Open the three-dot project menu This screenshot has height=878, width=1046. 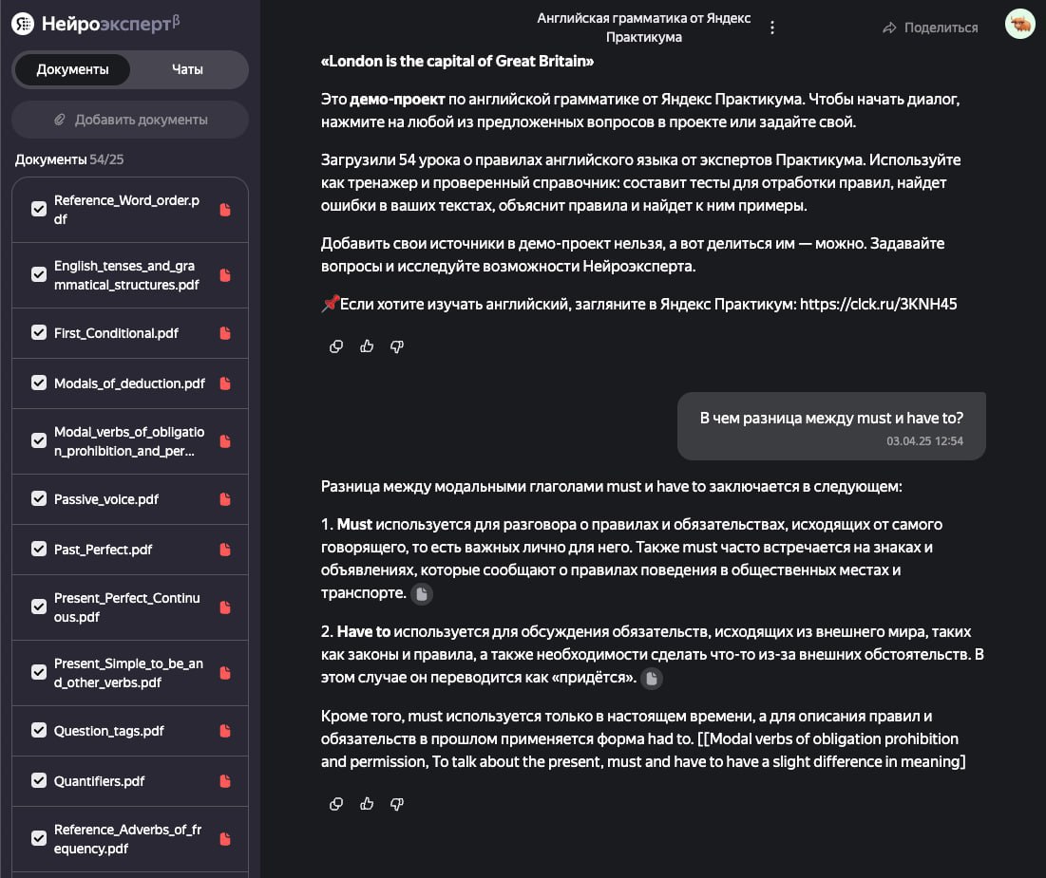tap(771, 28)
